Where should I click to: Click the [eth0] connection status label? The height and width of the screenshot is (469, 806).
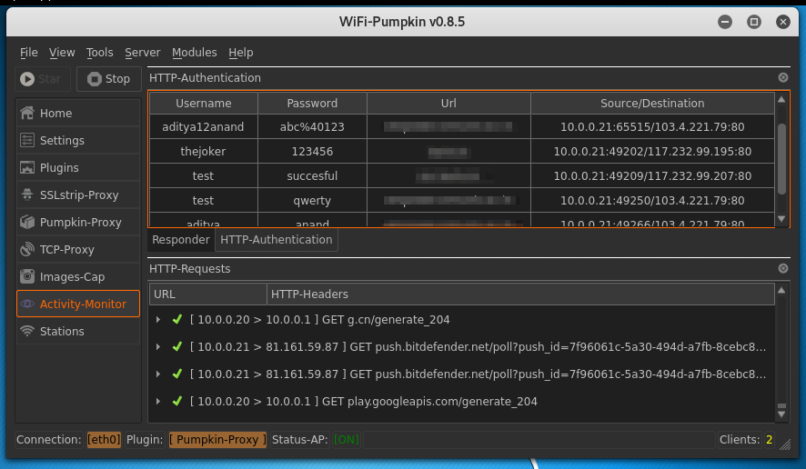pos(104,440)
